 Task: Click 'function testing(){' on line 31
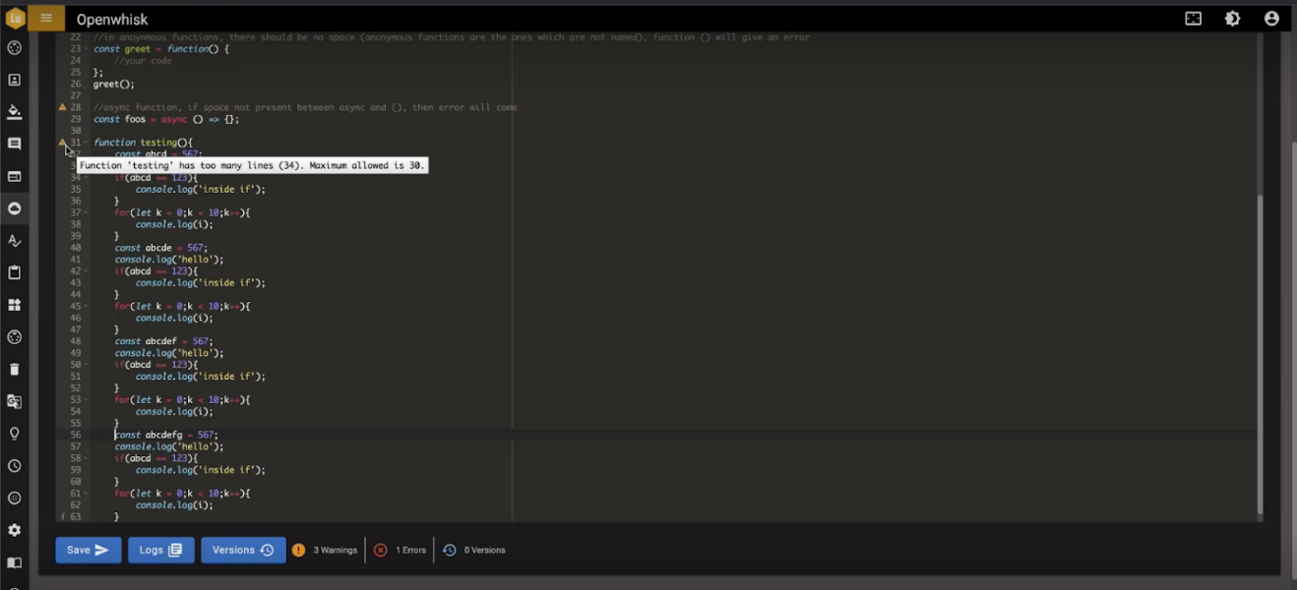coord(144,143)
